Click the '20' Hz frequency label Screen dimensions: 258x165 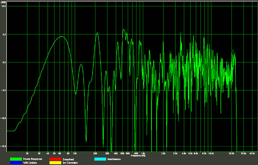point(27,153)
